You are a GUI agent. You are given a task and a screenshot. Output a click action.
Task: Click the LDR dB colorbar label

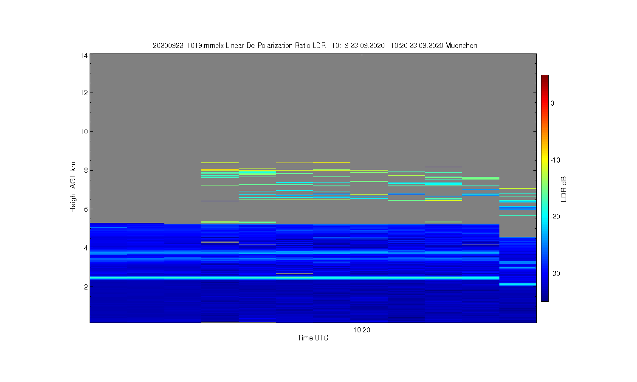(564, 189)
